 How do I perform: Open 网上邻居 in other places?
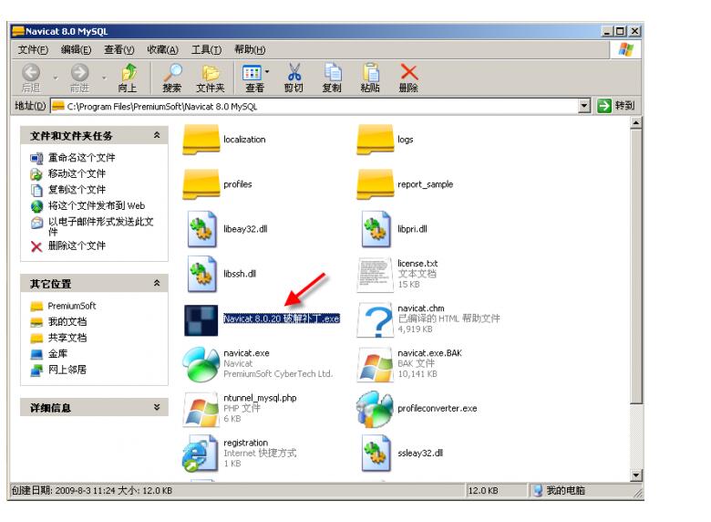coord(67,370)
